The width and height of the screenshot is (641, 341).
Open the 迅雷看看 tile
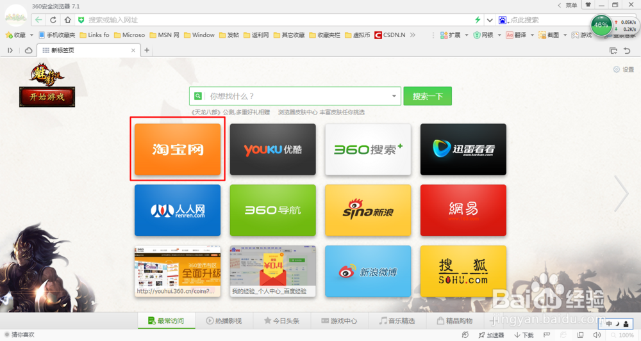click(463, 150)
